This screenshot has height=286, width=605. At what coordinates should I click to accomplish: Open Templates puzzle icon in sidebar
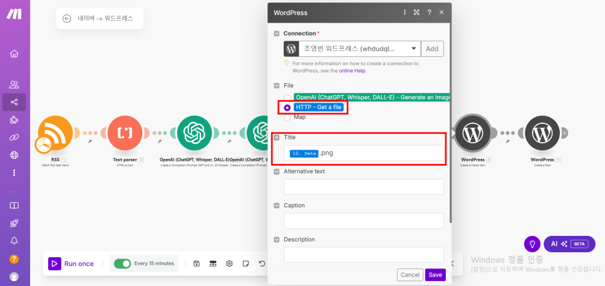pyautogui.click(x=14, y=120)
